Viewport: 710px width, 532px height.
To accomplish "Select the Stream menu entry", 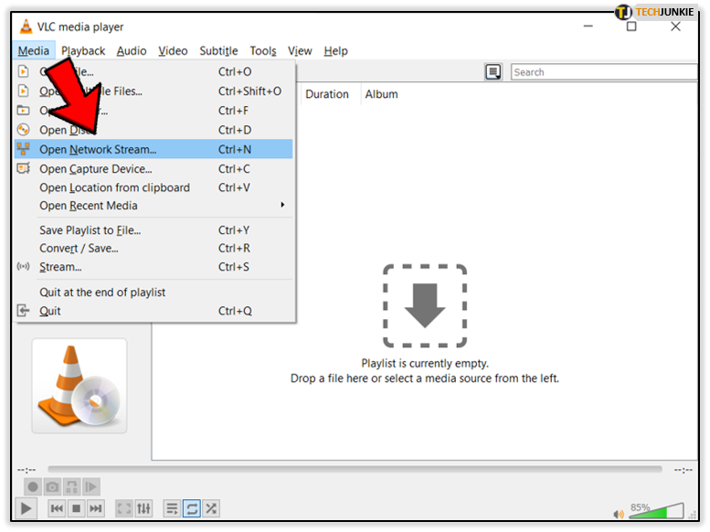I will tap(154, 267).
